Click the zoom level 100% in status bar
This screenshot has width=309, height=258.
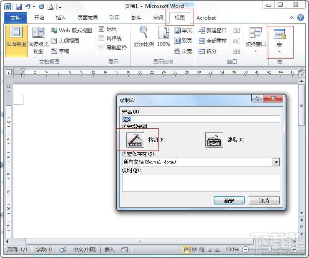(232, 250)
